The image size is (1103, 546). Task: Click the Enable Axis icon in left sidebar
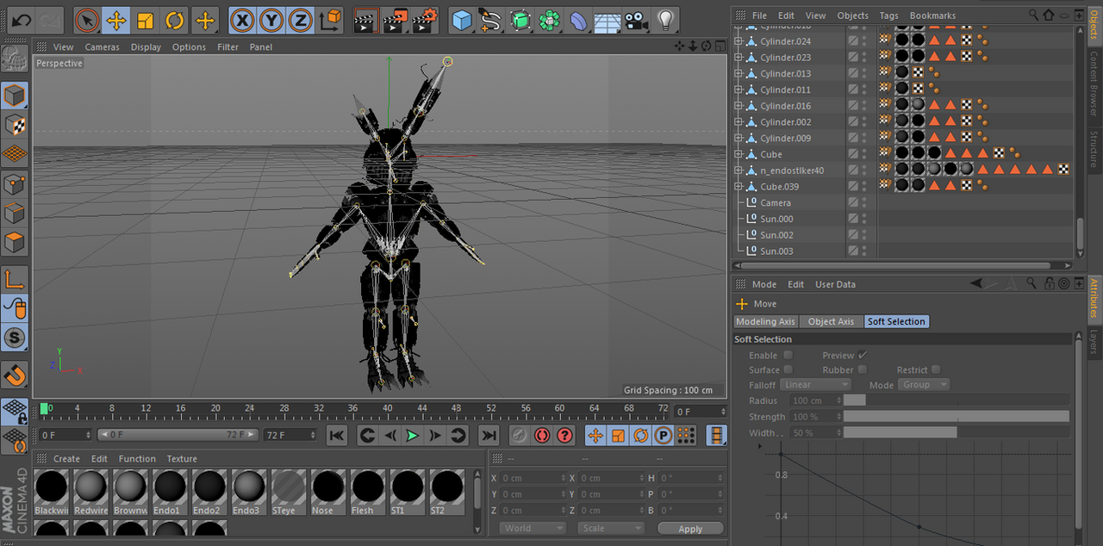coord(15,279)
